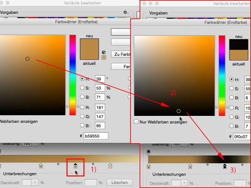
Task: Click the hex field showing b59355
Action: (x=96, y=136)
